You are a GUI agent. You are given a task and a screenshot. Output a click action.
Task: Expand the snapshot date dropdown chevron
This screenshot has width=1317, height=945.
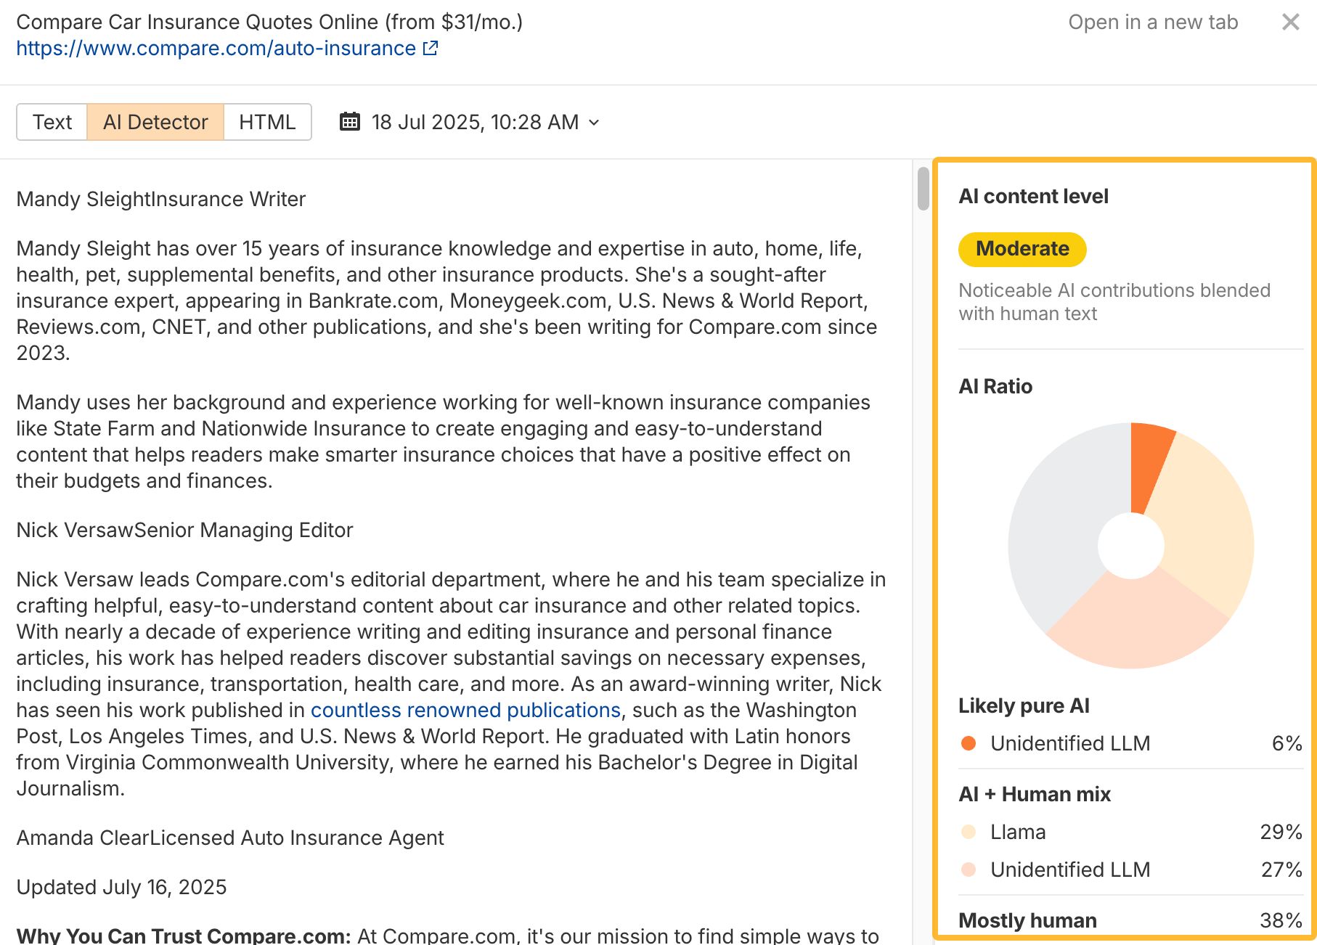point(595,123)
